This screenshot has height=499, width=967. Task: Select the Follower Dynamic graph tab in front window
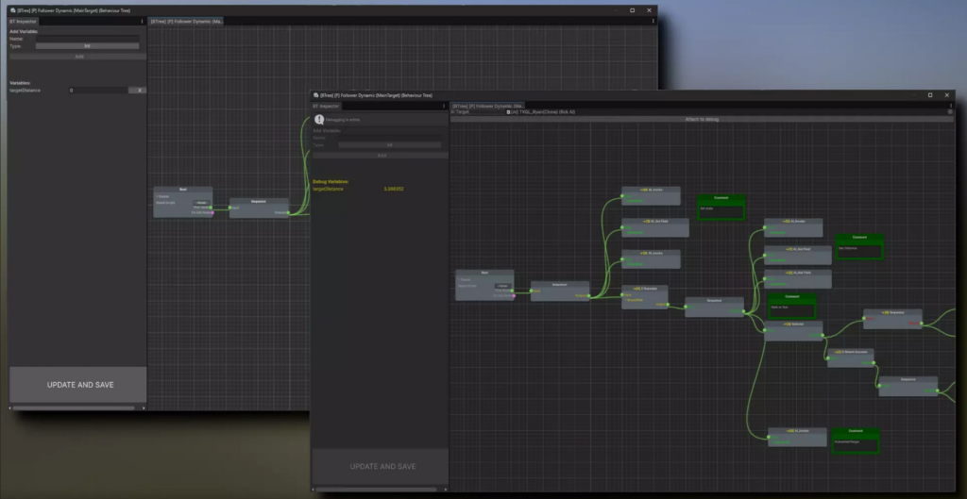pyautogui.click(x=487, y=106)
